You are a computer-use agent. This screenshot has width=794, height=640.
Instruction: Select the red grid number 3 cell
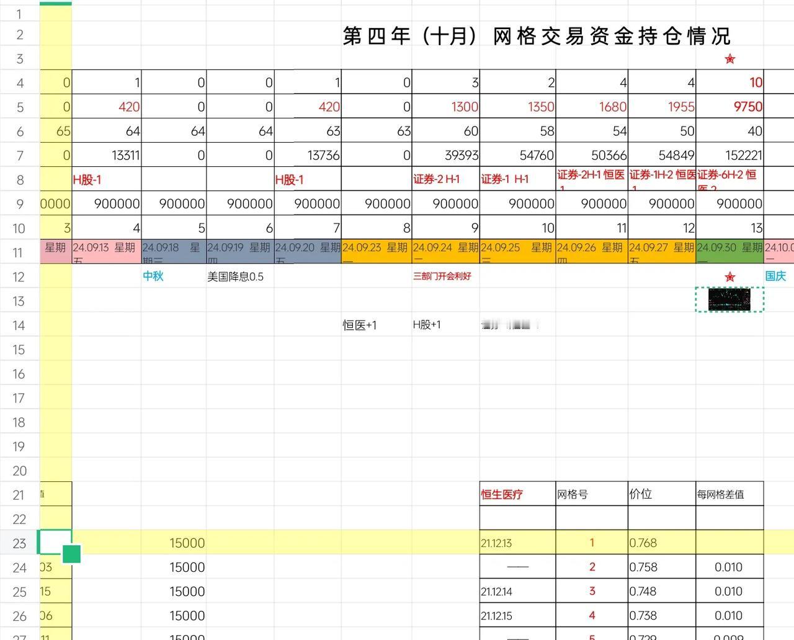pyautogui.click(x=592, y=591)
